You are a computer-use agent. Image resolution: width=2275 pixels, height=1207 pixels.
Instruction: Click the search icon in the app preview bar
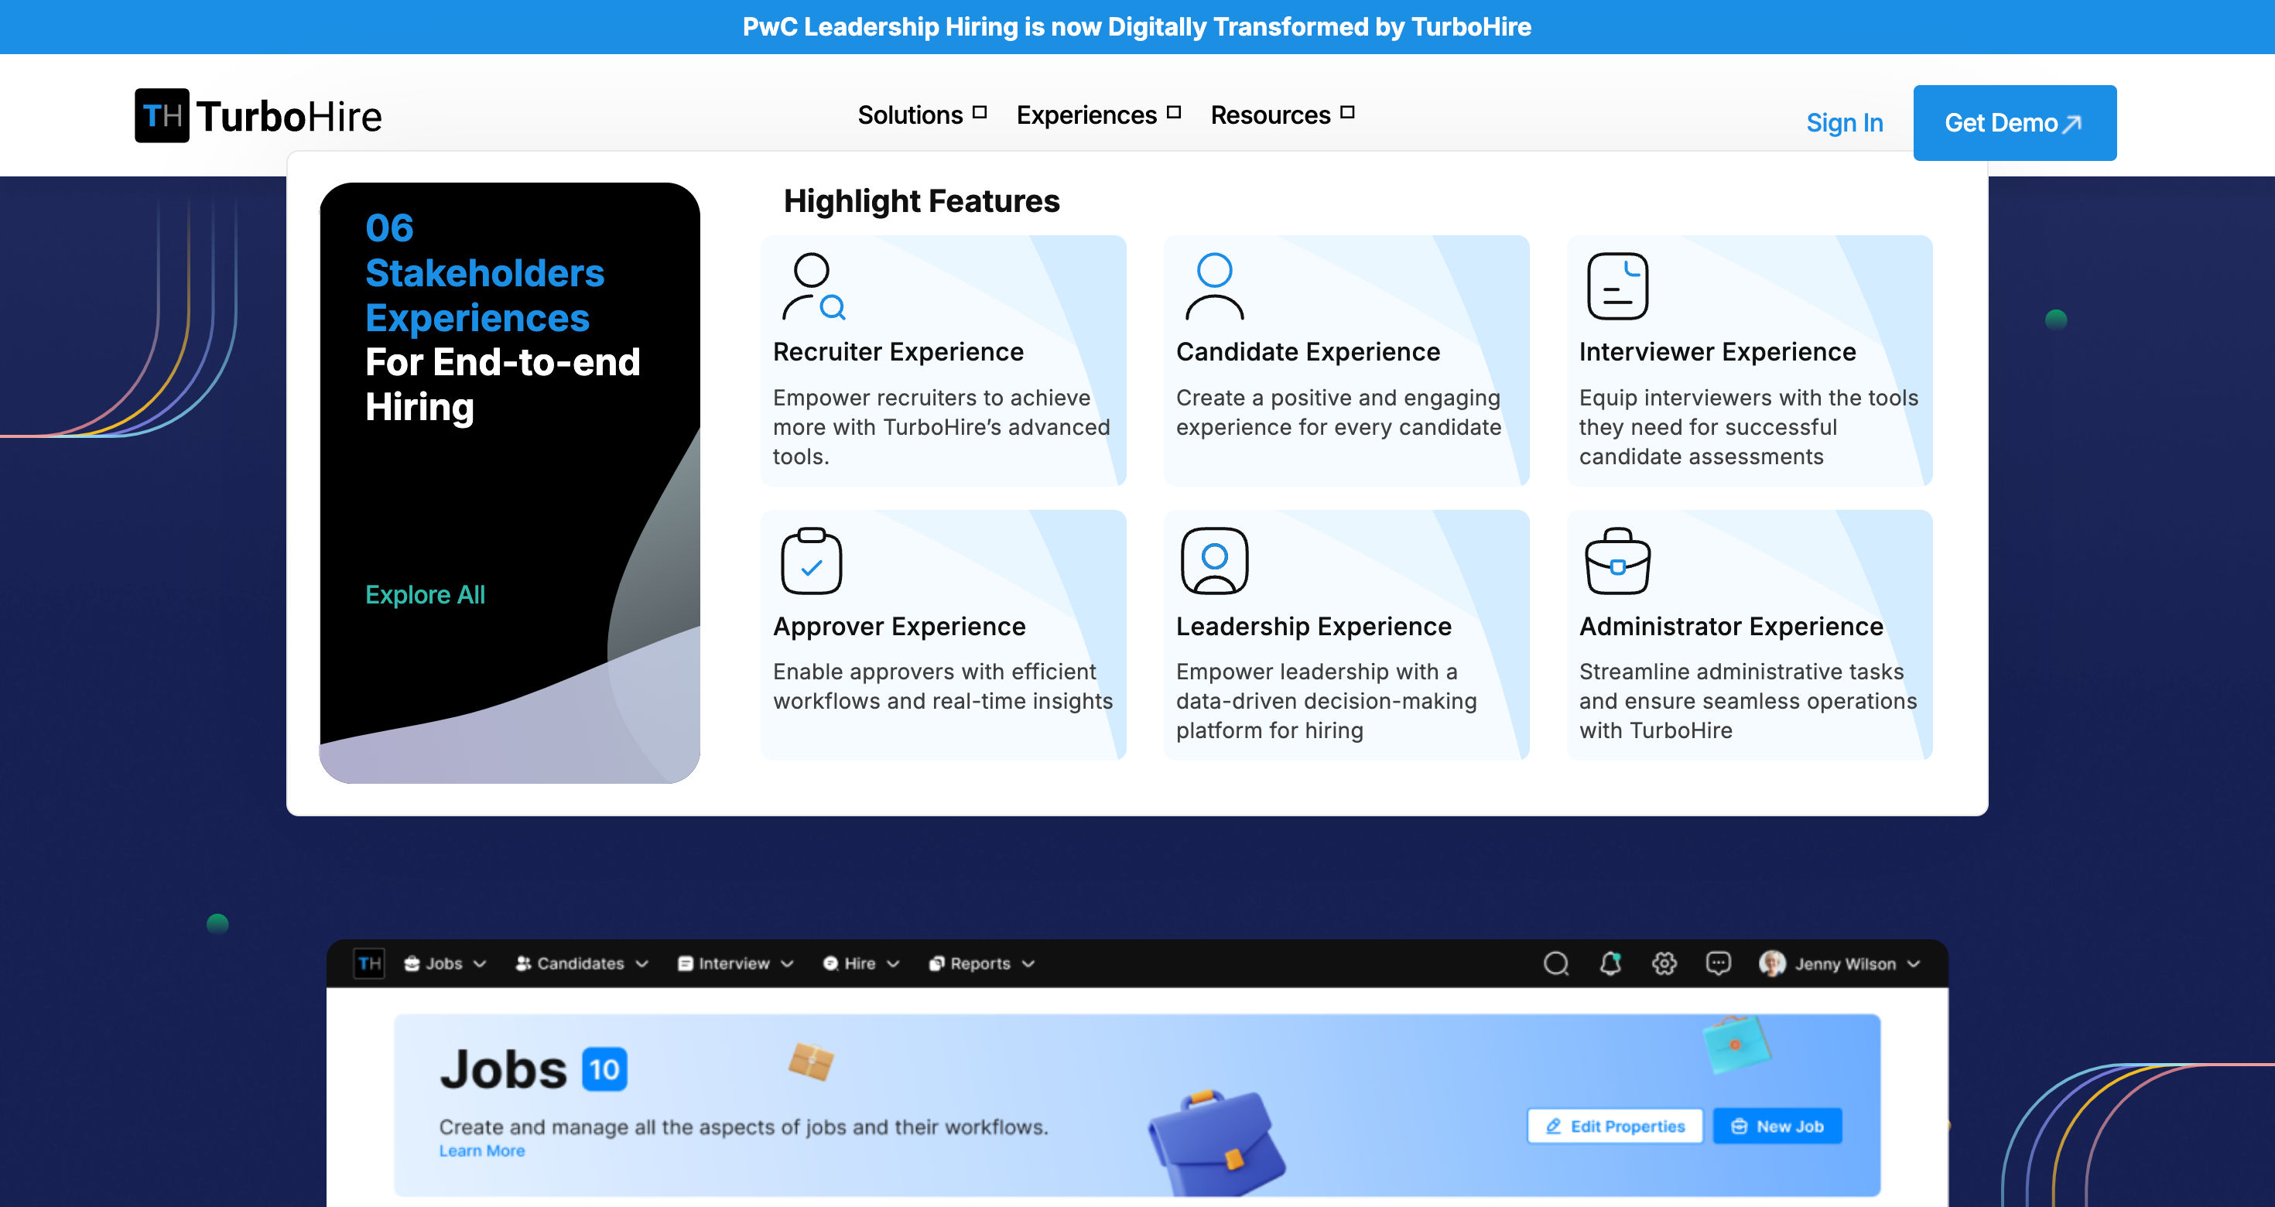[1556, 963]
